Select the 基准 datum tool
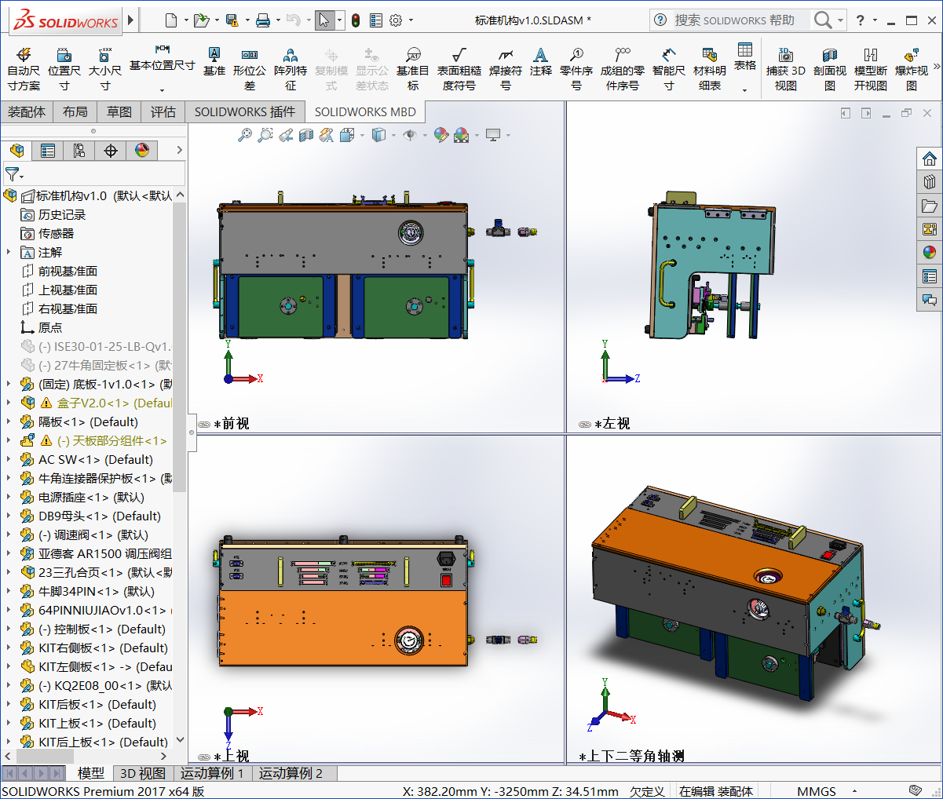 214,61
